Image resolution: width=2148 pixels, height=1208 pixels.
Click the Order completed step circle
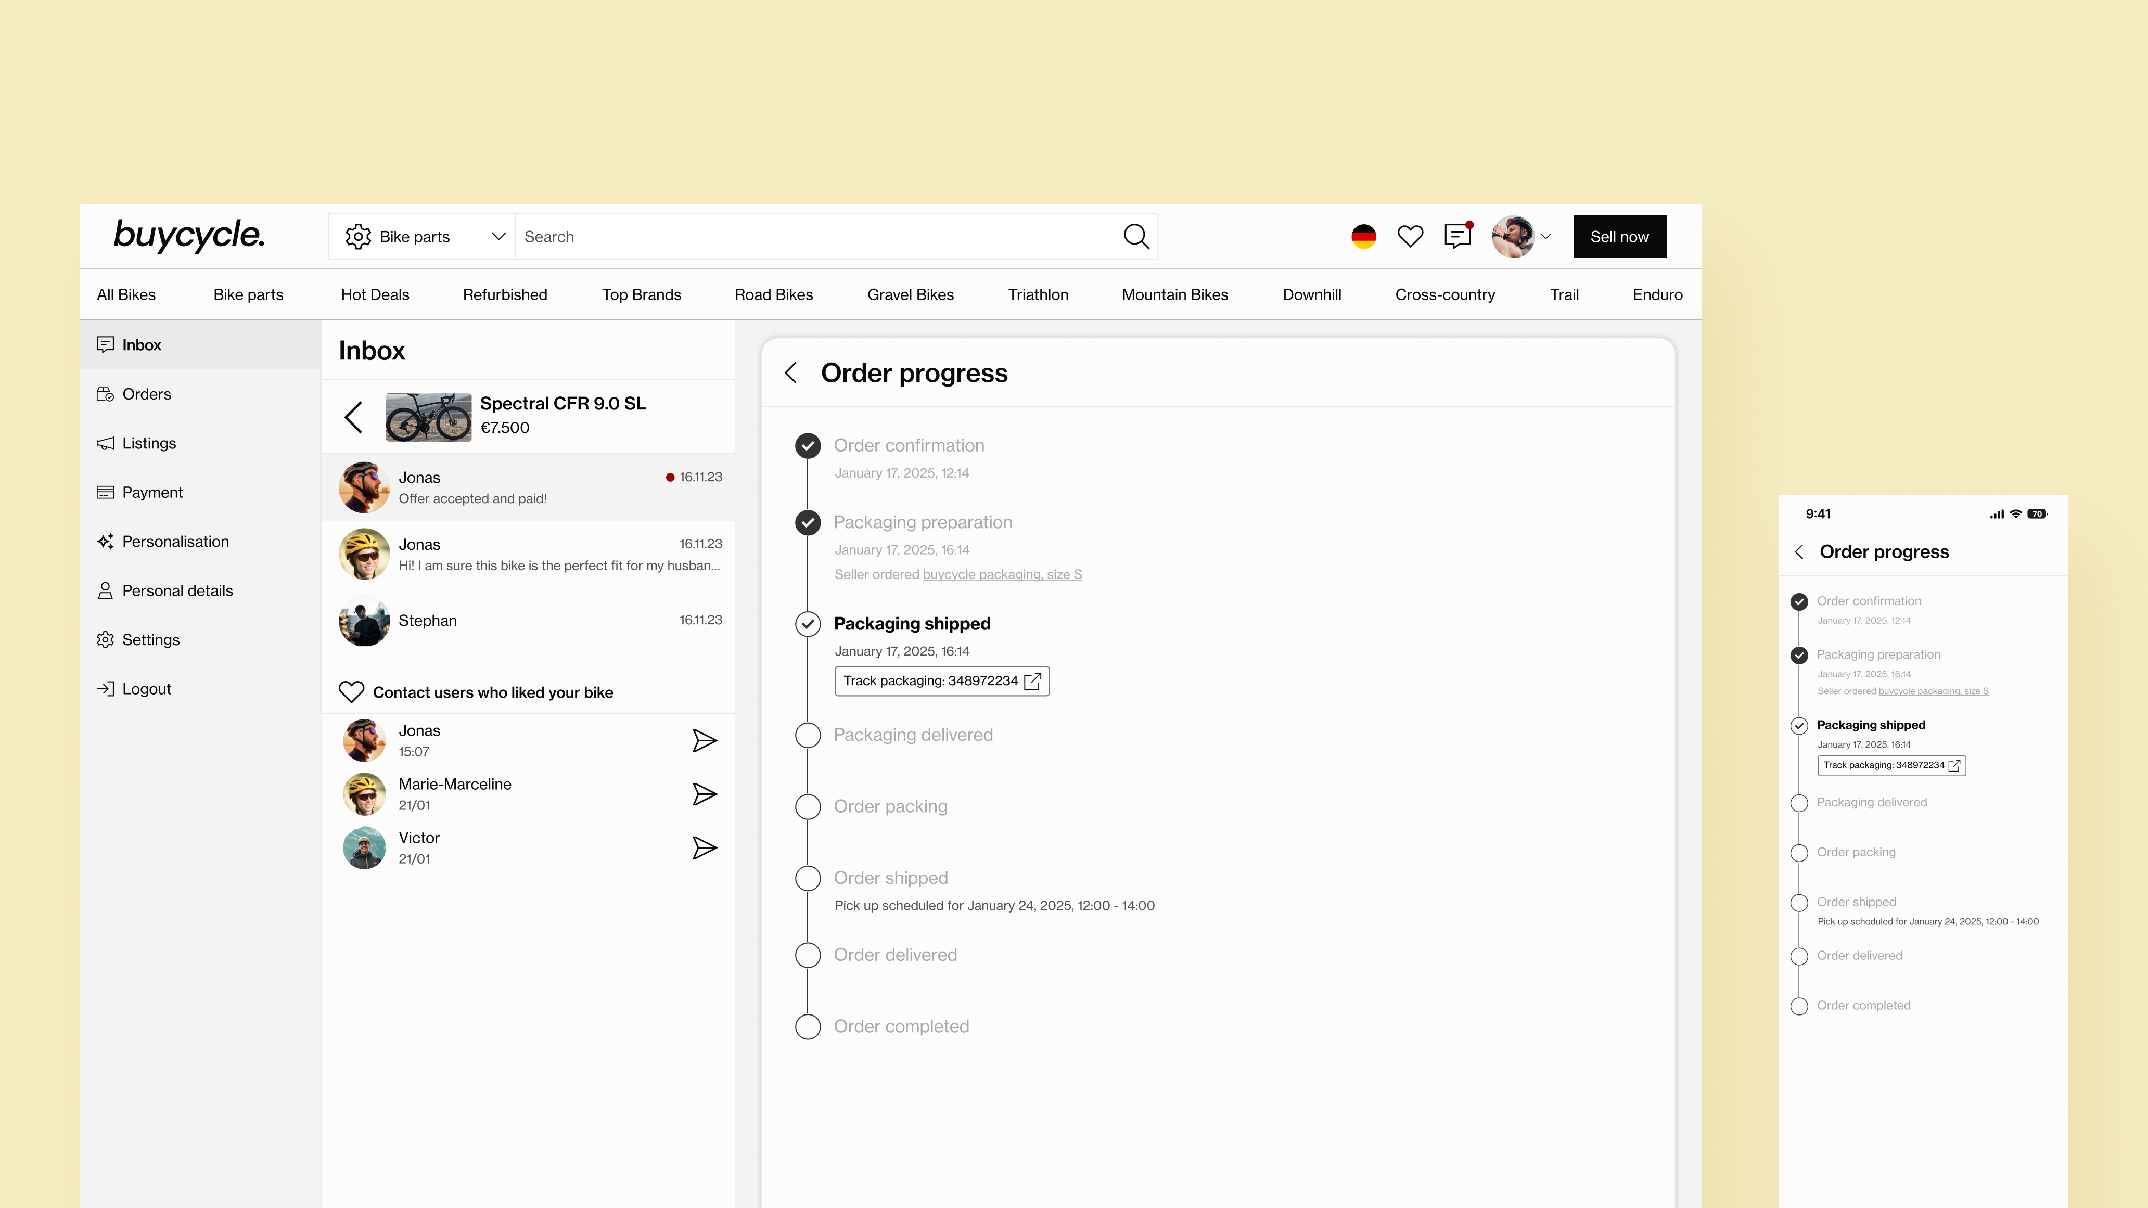(807, 1026)
